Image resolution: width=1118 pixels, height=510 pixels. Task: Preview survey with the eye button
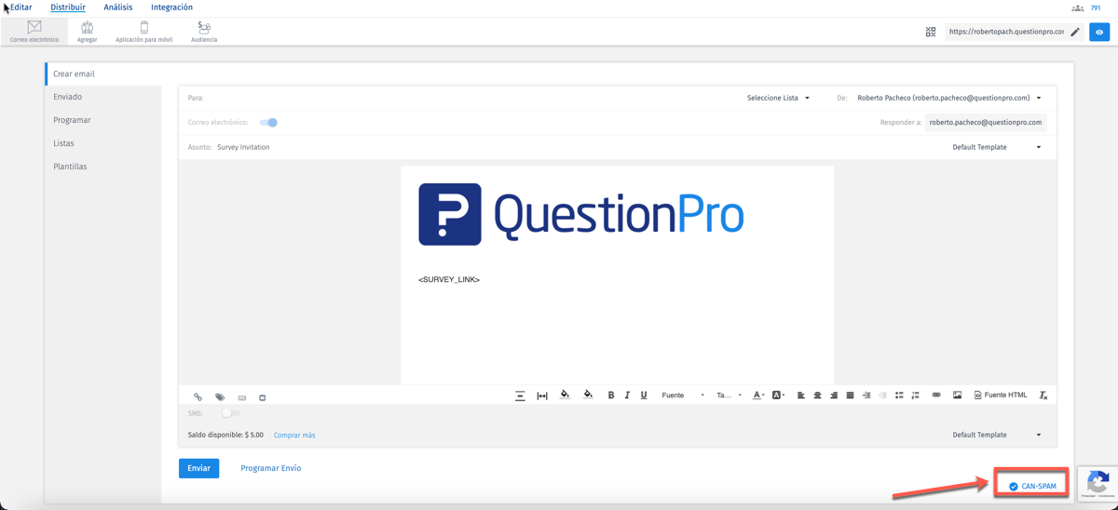click(x=1099, y=32)
